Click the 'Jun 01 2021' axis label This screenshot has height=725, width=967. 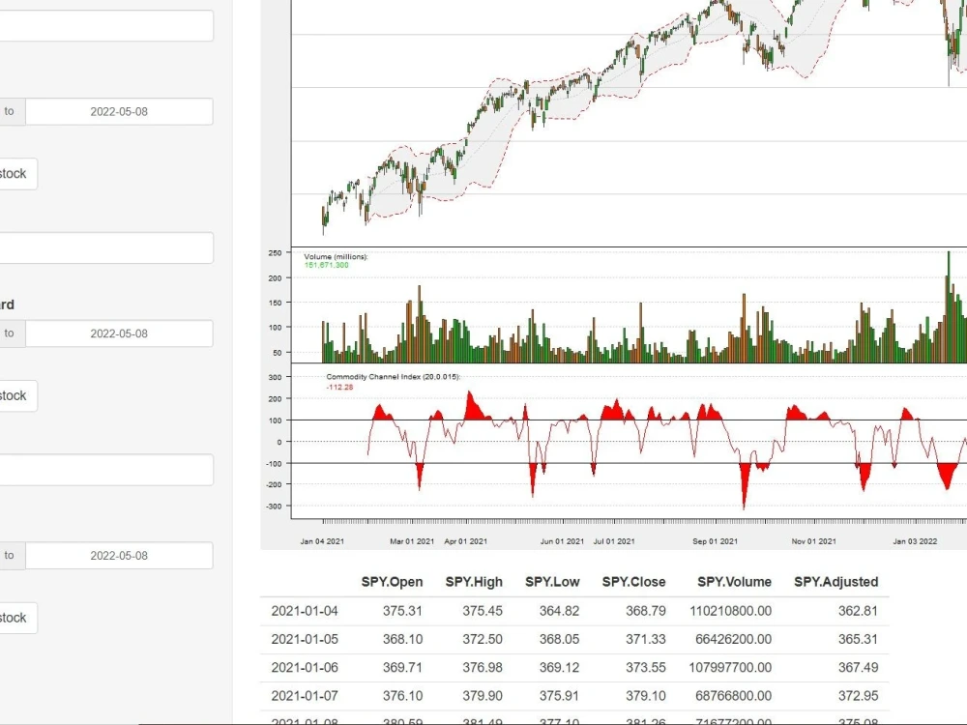point(562,541)
